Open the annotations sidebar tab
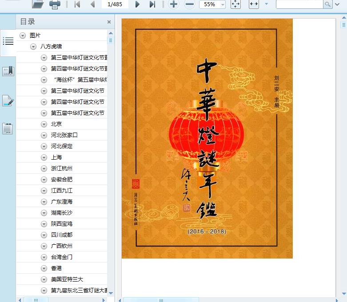Screen dimensions: 347x302 coord(8,101)
